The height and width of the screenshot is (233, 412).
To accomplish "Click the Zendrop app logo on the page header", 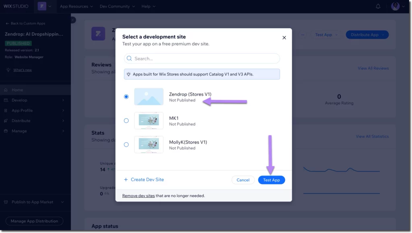I will pos(98,34).
